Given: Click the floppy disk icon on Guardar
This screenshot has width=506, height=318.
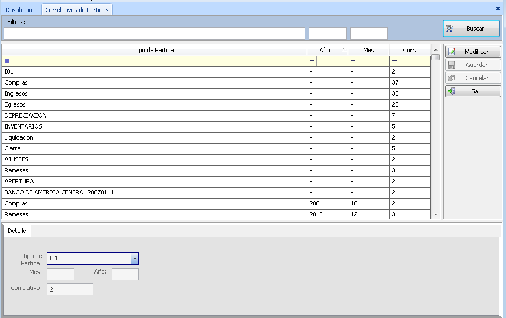Looking at the screenshot, I should coord(453,65).
